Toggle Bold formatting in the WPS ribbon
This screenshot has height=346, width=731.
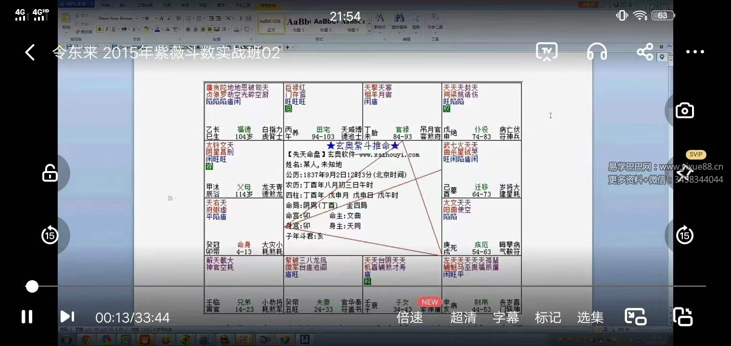[100, 29]
